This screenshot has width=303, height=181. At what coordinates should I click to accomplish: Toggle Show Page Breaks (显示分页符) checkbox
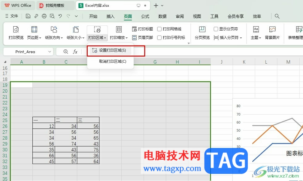pyautogui.click(x=216, y=29)
